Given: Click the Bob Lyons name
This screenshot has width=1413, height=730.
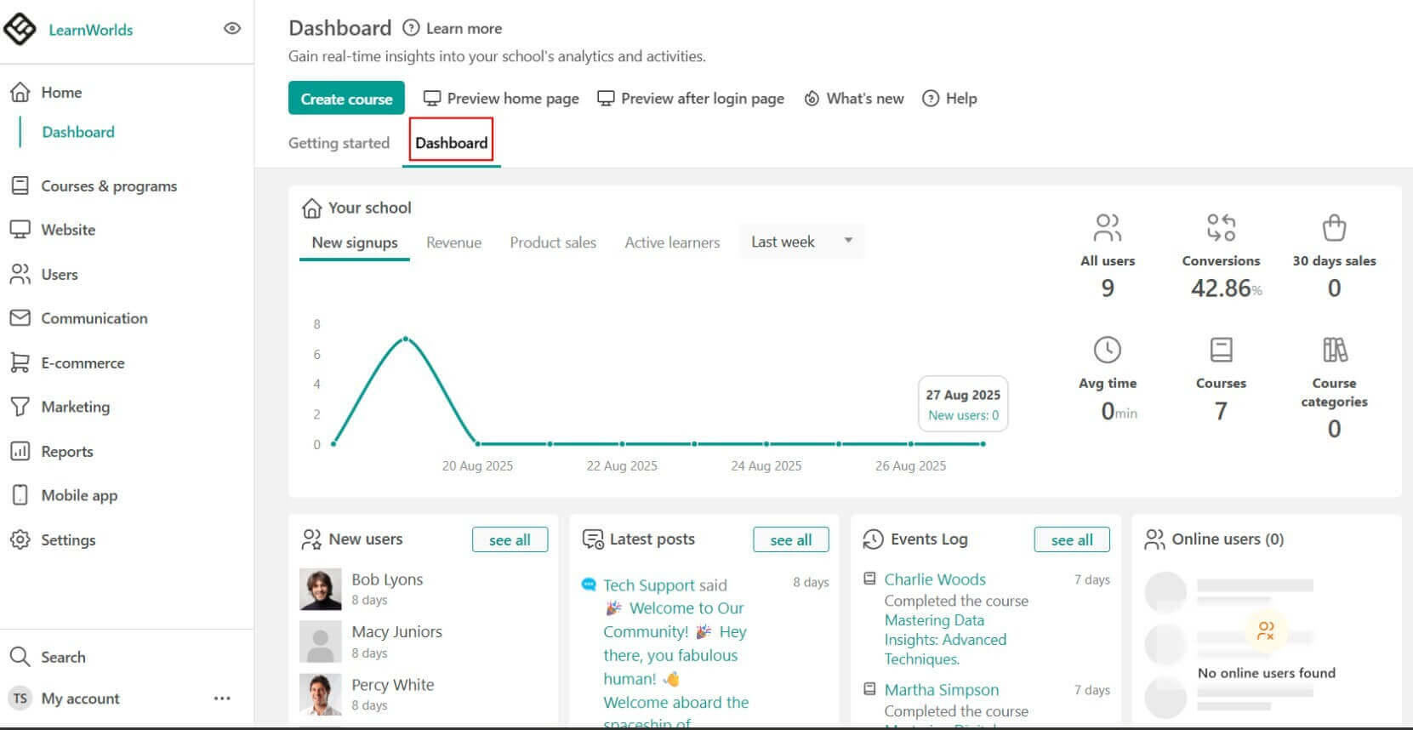Looking at the screenshot, I should (x=387, y=579).
